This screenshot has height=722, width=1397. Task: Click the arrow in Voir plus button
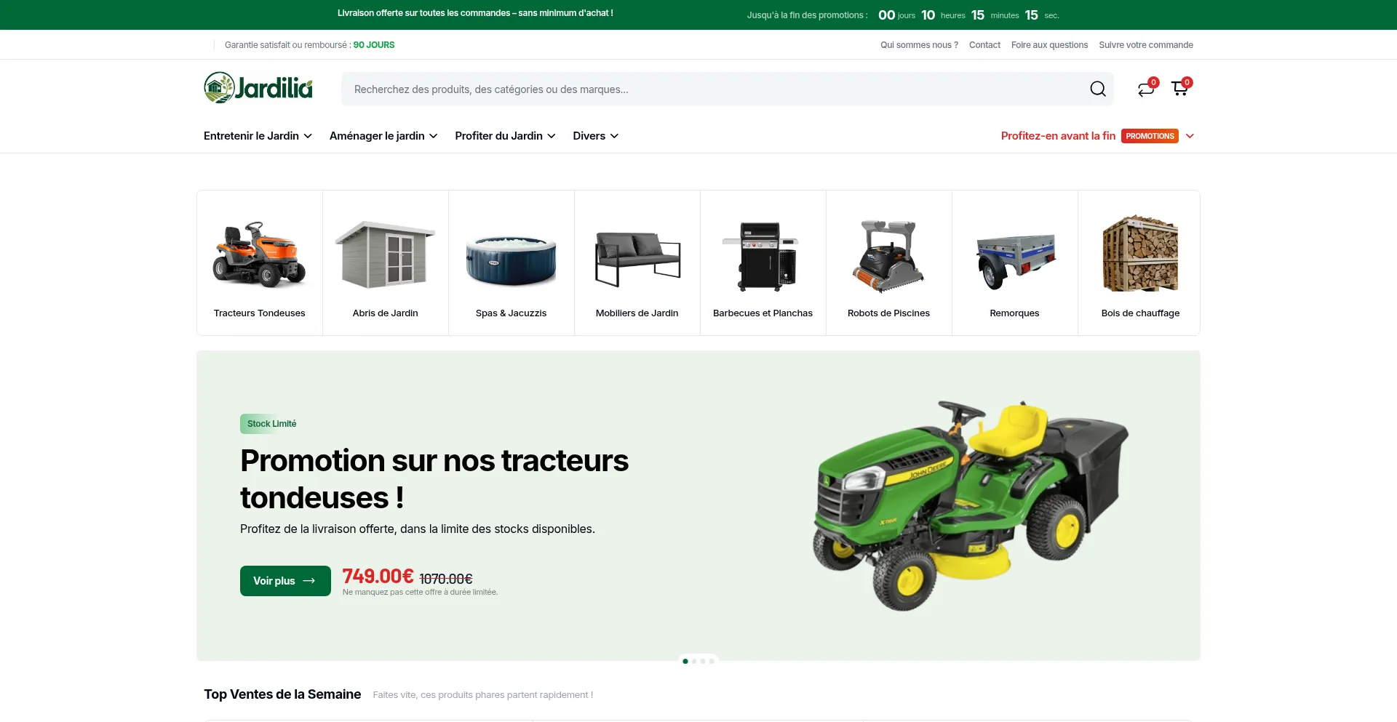(309, 581)
